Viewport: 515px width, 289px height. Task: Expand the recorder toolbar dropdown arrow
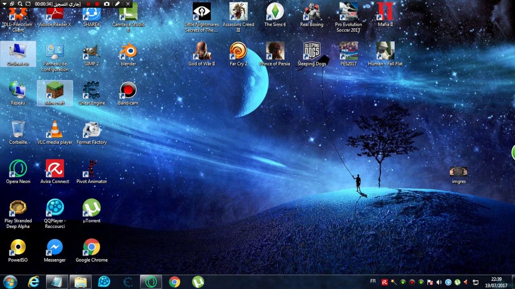tap(4, 4)
